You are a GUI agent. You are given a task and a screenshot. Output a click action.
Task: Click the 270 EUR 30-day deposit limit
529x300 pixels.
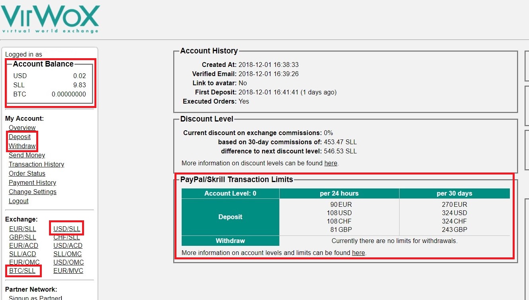[x=455, y=205]
